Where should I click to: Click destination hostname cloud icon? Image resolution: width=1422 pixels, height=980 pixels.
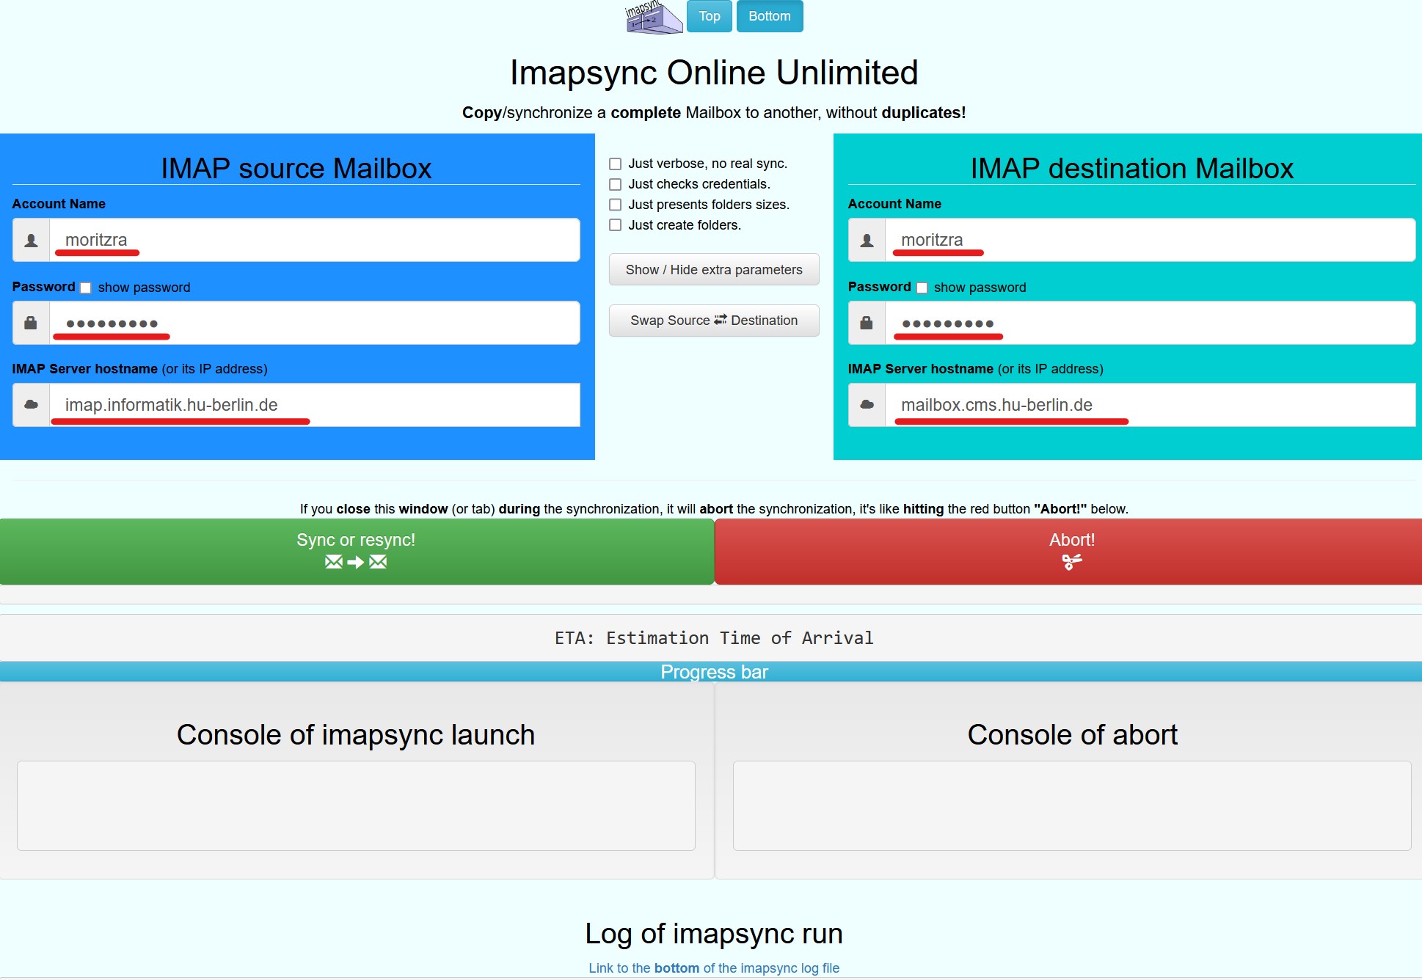click(867, 405)
